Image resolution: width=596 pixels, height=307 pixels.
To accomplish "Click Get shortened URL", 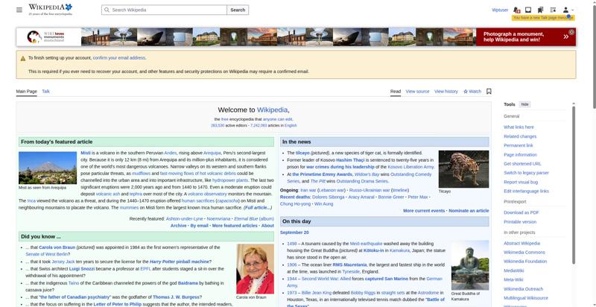I will [522, 164].
